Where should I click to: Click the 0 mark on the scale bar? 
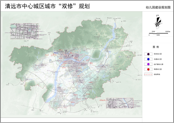149,35
